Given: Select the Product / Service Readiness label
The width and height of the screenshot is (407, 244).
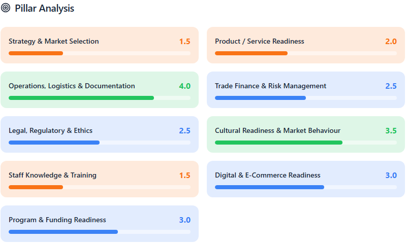Looking at the screenshot, I should coord(259,41).
